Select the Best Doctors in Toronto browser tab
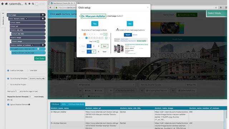Screen dimensions: 229x129 tap(63, 3)
